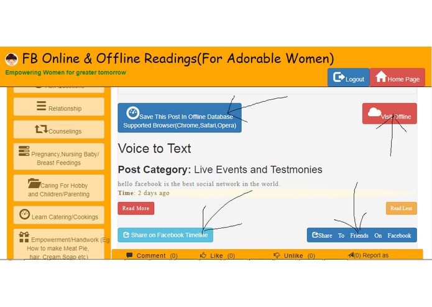The width and height of the screenshot is (432, 307).
Task: Share To Friends On Facebook
Action: pyautogui.click(x=362, y=235)
